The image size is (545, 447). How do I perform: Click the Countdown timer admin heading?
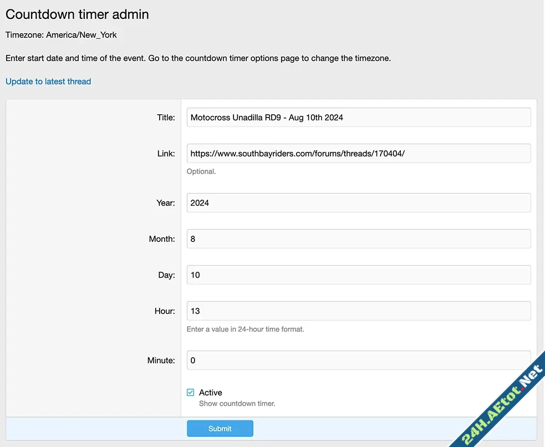point(77,14)
